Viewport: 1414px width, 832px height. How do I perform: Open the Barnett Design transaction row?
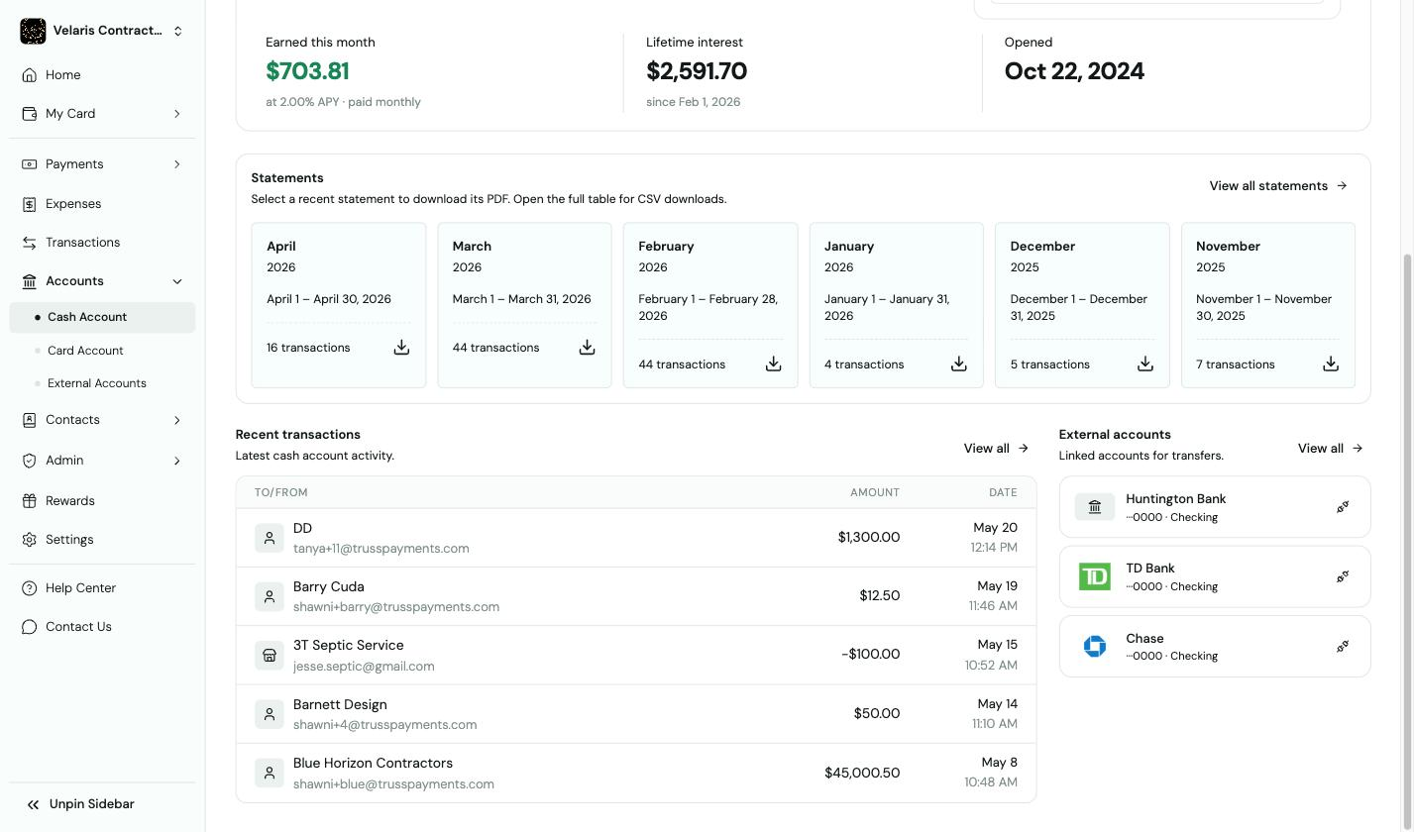[x=636, y=714]
